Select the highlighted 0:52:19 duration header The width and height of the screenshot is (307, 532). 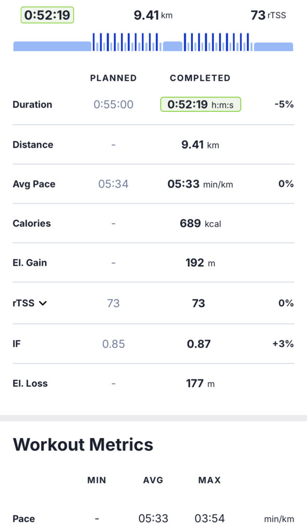(x=47, y=15)
